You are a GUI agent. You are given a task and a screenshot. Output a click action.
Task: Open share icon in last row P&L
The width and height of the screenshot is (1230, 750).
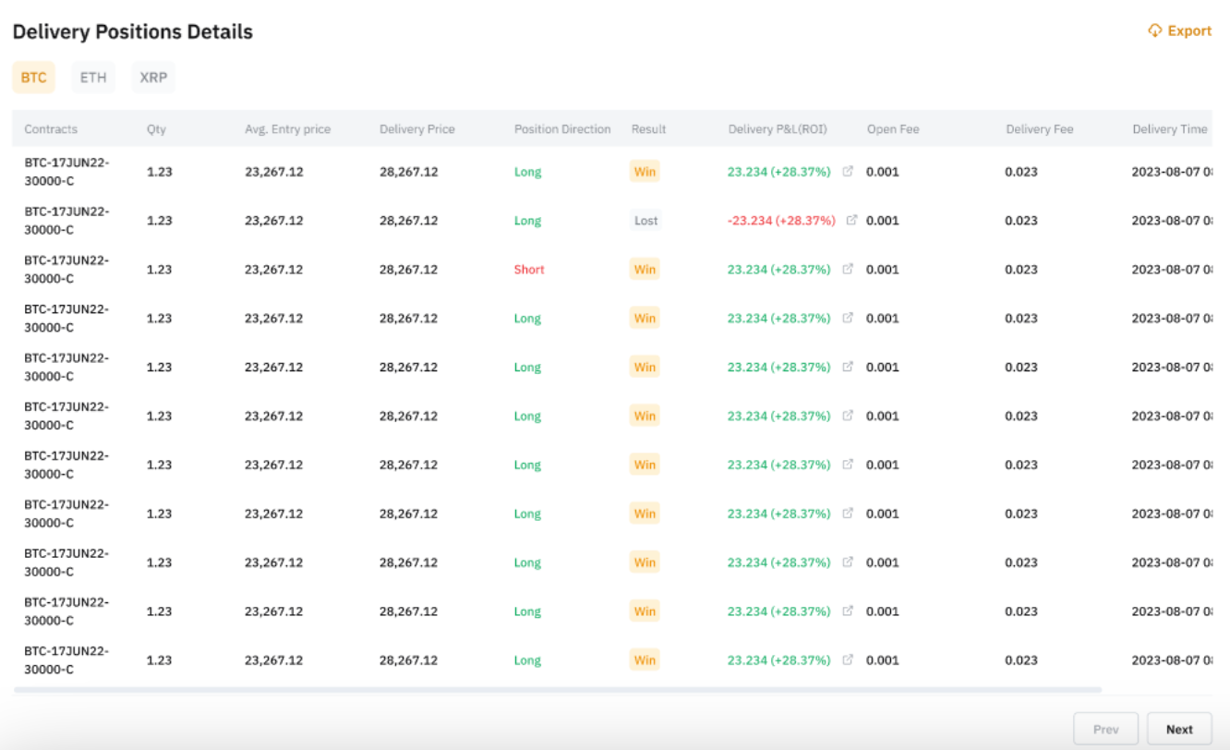[x=848, y=660]
